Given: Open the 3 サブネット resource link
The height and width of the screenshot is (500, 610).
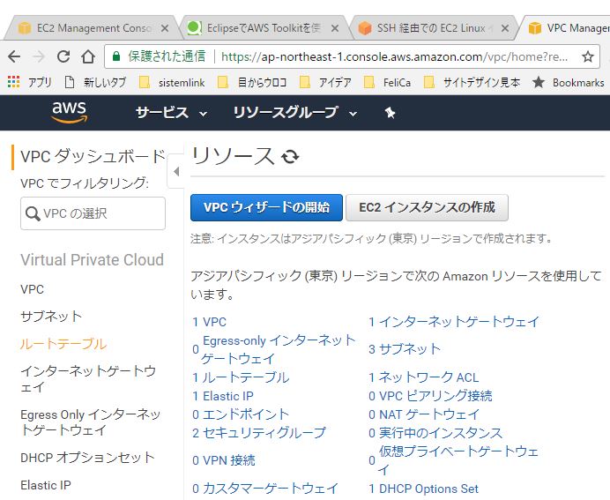Looking at the screenshot, I should click(405, 349).
